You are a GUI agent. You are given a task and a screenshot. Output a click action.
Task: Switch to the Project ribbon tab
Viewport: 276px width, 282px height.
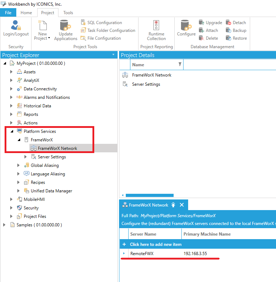[47, 13]
